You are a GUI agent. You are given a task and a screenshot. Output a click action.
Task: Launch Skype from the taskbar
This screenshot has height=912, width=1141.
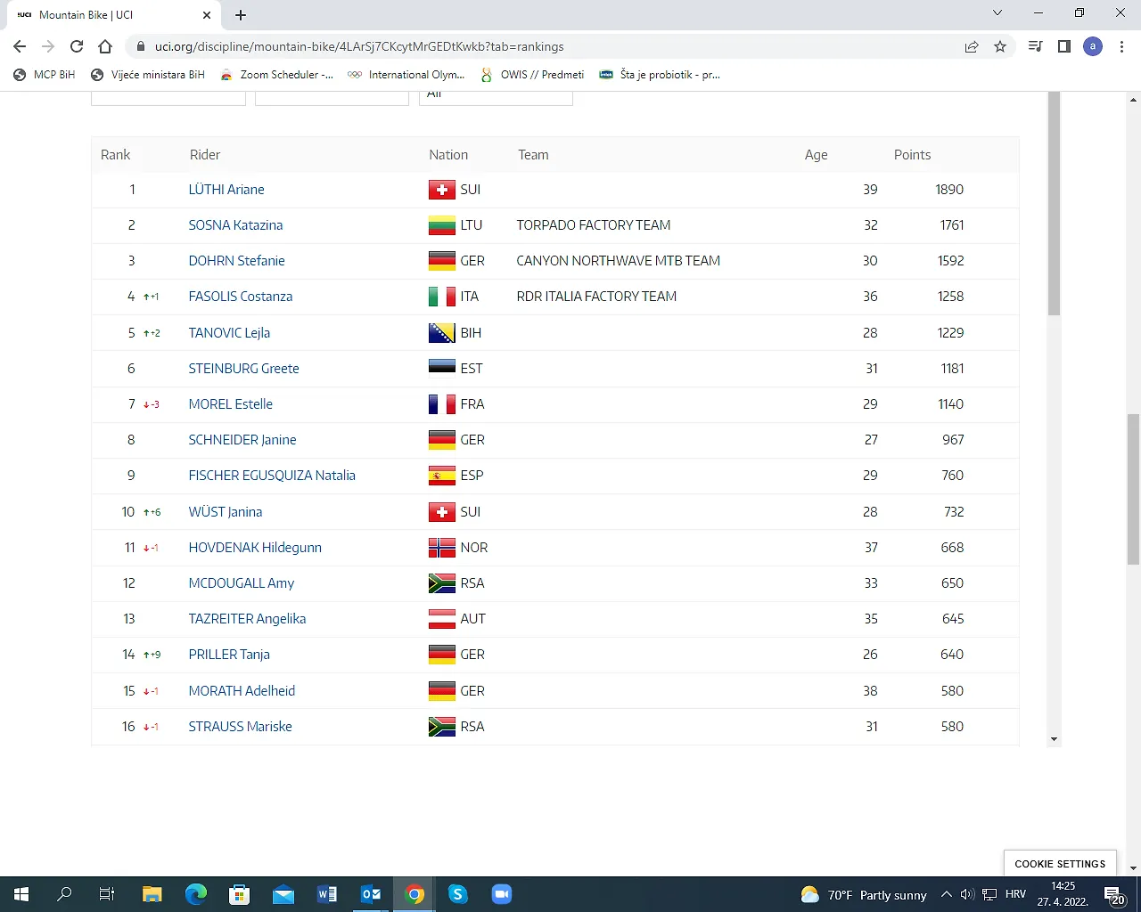(457, 893)
